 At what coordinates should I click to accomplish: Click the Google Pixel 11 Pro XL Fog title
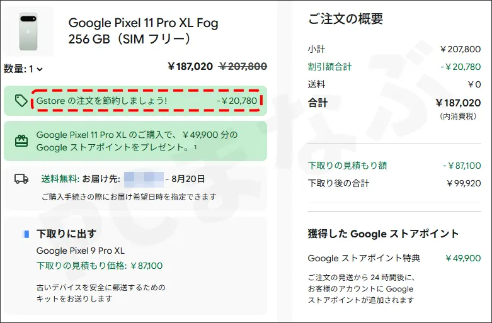tap(143, 31)
